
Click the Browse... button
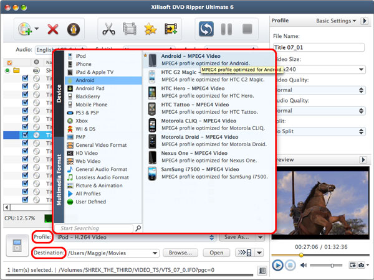coord(180,253)
